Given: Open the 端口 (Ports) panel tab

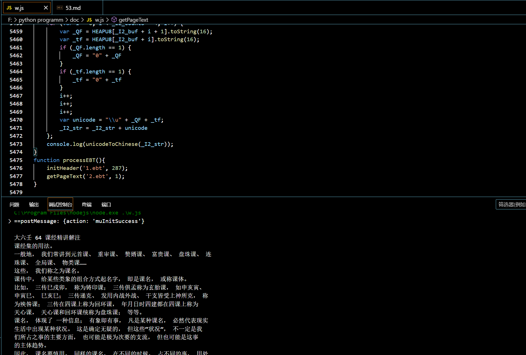Looking at the screenshot, I should pos(106,205).
